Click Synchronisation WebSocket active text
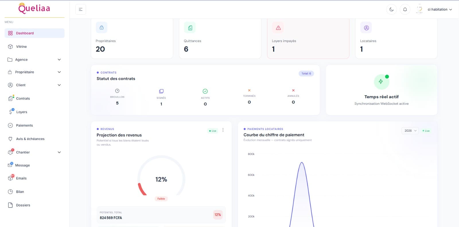The height and width of the screenshot is (227, 459). pyautogui.click(x=382, y=104)
